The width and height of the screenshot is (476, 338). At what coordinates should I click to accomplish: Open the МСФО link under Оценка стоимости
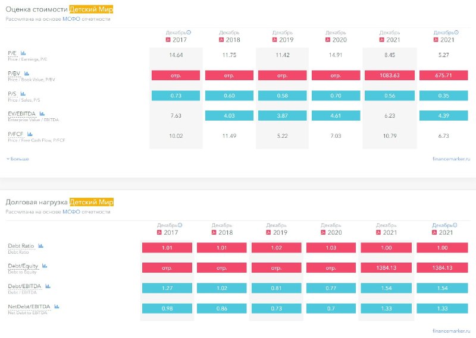[71, 19]
